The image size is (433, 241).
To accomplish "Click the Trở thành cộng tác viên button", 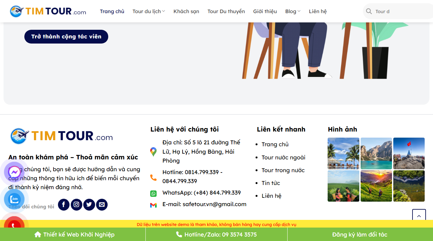I will coord(66,36).
